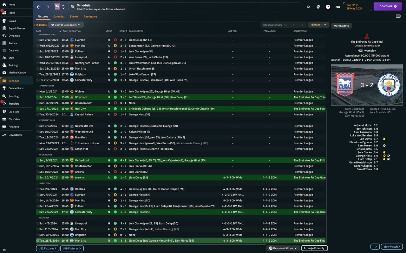Switch to the Events tab
The height and width of the screenshot is (253, 406).
point(74,16)
